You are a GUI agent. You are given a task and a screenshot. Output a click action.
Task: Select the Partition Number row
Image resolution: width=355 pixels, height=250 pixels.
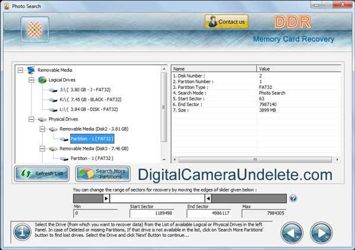coord(256,82)
